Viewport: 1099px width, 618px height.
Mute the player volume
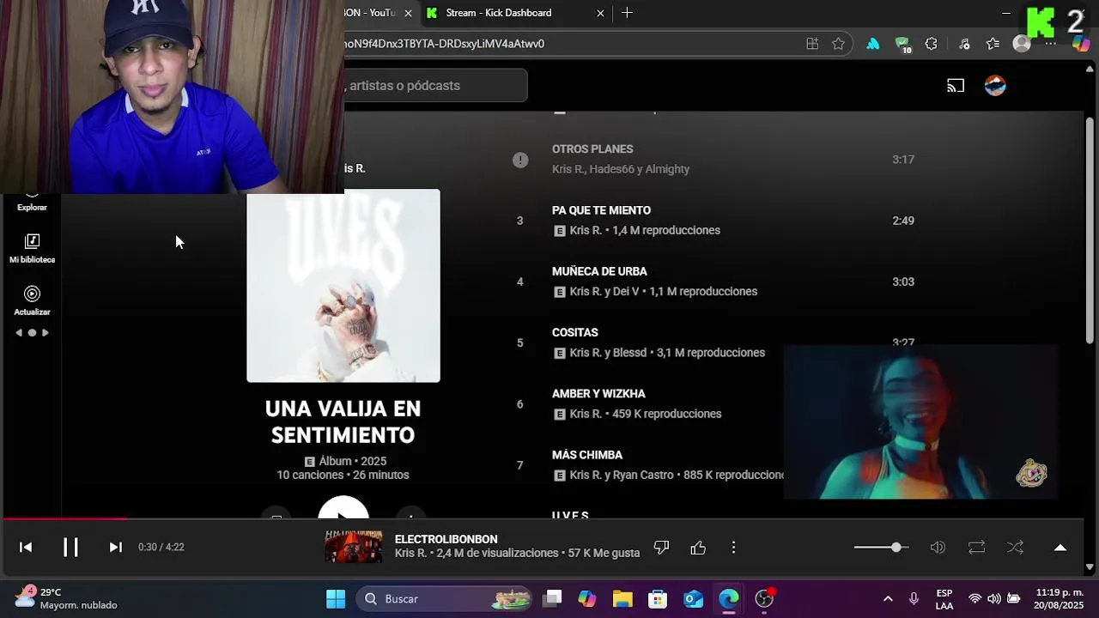[x=938, y=547]
